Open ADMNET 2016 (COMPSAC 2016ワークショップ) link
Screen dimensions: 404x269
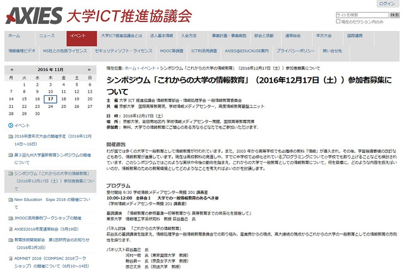point(52,262)
